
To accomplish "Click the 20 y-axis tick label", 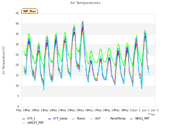I will tap(17, 65).
